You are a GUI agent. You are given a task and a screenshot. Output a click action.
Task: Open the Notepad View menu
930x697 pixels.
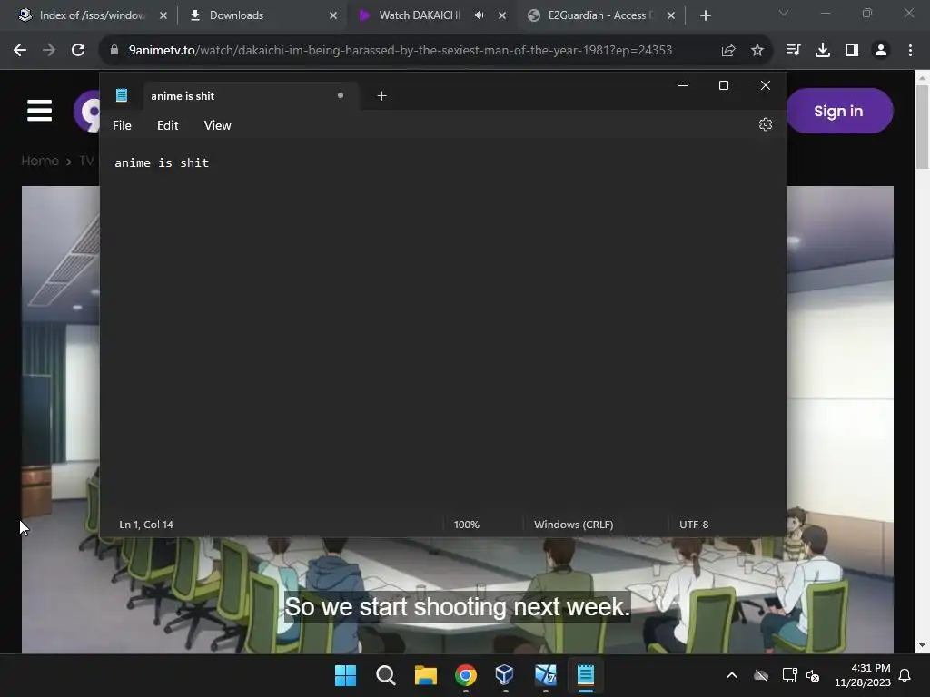click(x=218, y=125)
